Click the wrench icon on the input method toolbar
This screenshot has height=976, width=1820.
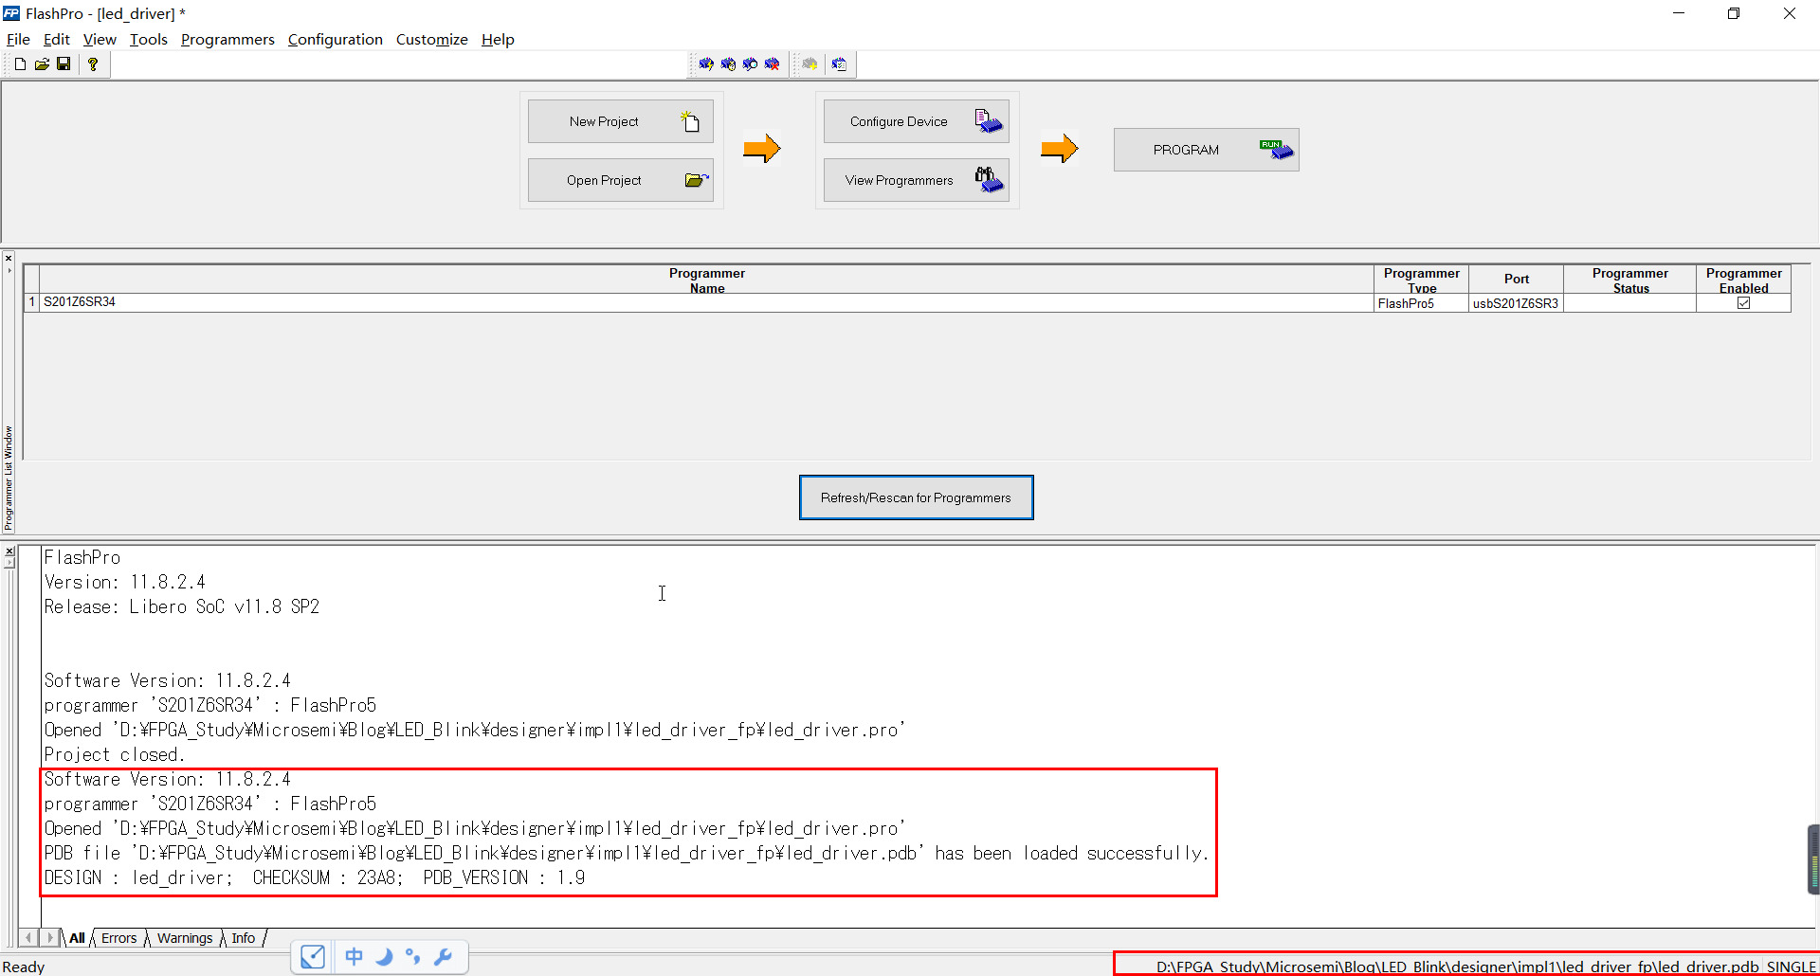(x=444, y=957)
